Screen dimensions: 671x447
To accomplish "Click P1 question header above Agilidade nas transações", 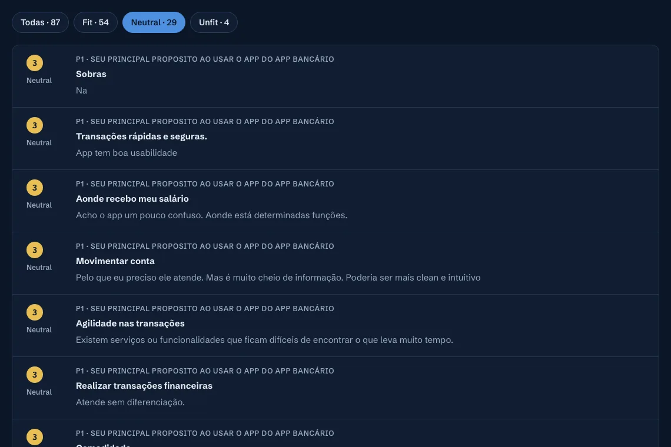I will (205, 309).
